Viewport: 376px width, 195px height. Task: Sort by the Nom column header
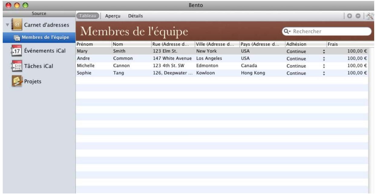131,44
